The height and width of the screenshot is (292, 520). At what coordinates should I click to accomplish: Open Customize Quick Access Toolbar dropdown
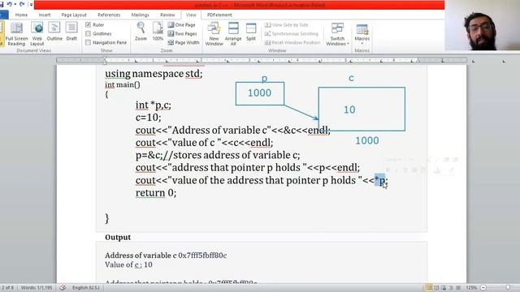(x=31, y=4)
